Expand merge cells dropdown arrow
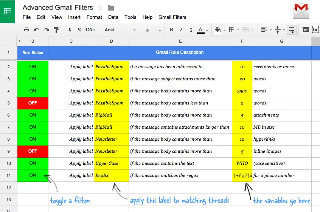 tap(252, 30)
